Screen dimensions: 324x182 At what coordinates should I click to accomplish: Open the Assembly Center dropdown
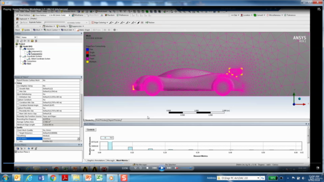tap(77, 22)
